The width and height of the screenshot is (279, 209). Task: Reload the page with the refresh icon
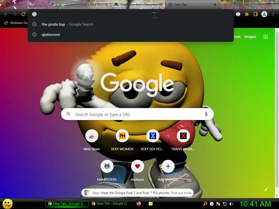click(x=23, y=14)
